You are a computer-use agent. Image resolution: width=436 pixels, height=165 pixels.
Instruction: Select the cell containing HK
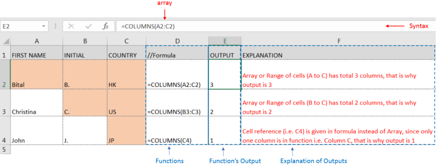pos(126,74)
